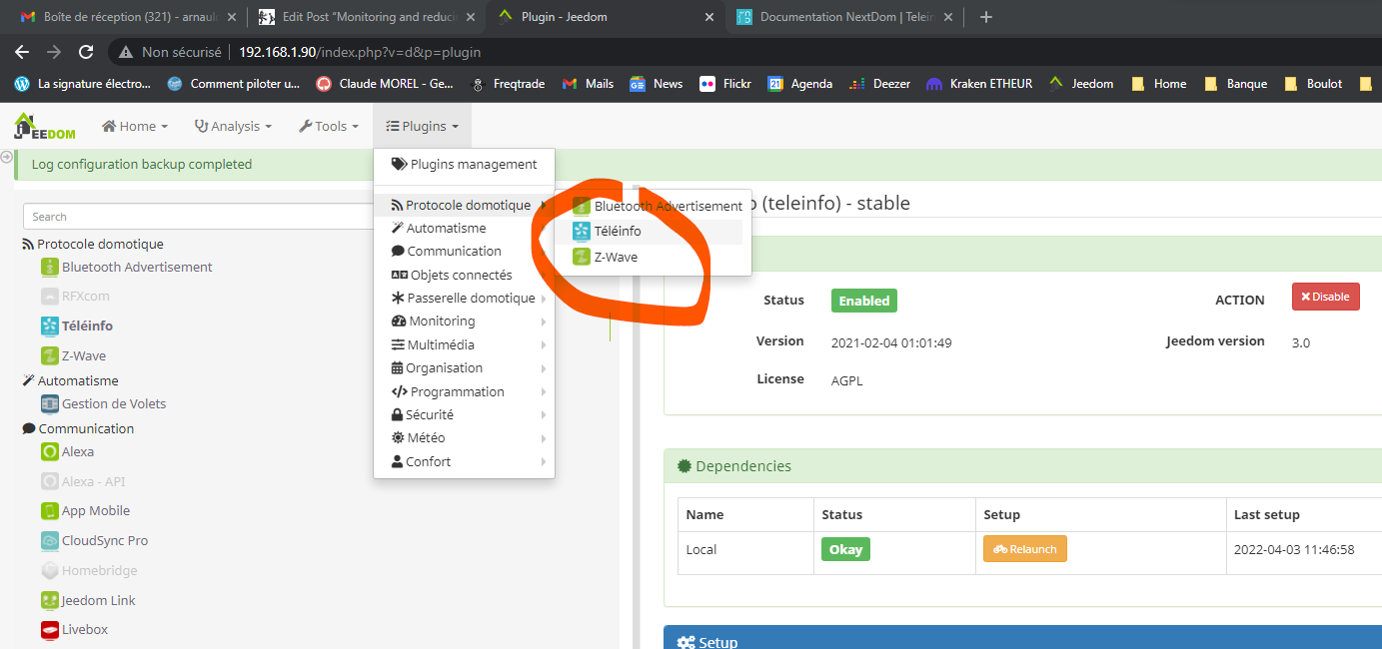Image resolution: width=1382 pixels, height=649 pixels.
Task: Reload the page with the refresh icon
Action: 86,52
